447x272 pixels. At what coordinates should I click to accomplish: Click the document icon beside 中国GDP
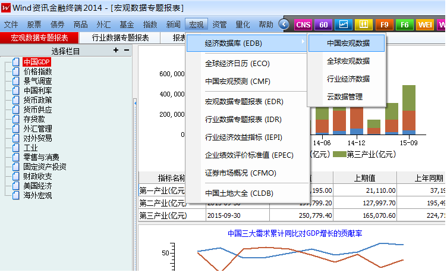pyautogui.click(x=16, y=62)
